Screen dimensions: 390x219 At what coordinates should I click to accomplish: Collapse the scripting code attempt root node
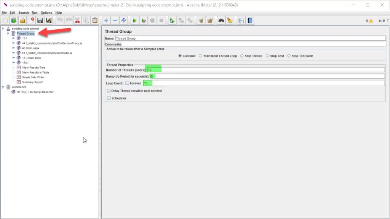pos(3,29)
